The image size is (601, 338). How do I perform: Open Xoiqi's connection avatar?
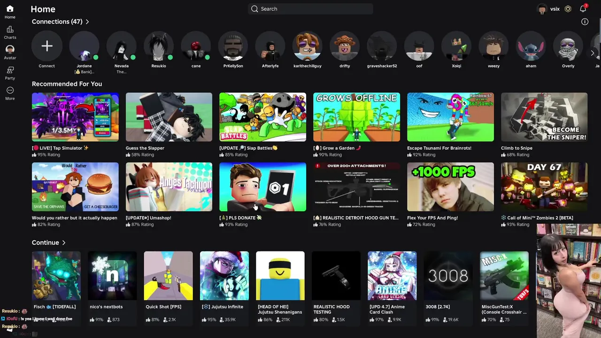456,46
